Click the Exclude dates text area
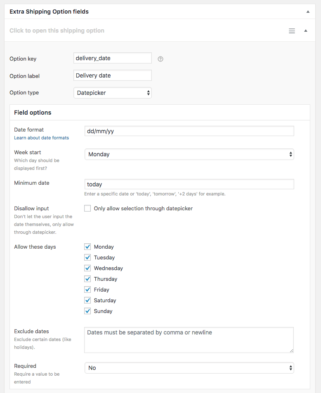Viewport: 321px width, 393px height. coord(189,340)
